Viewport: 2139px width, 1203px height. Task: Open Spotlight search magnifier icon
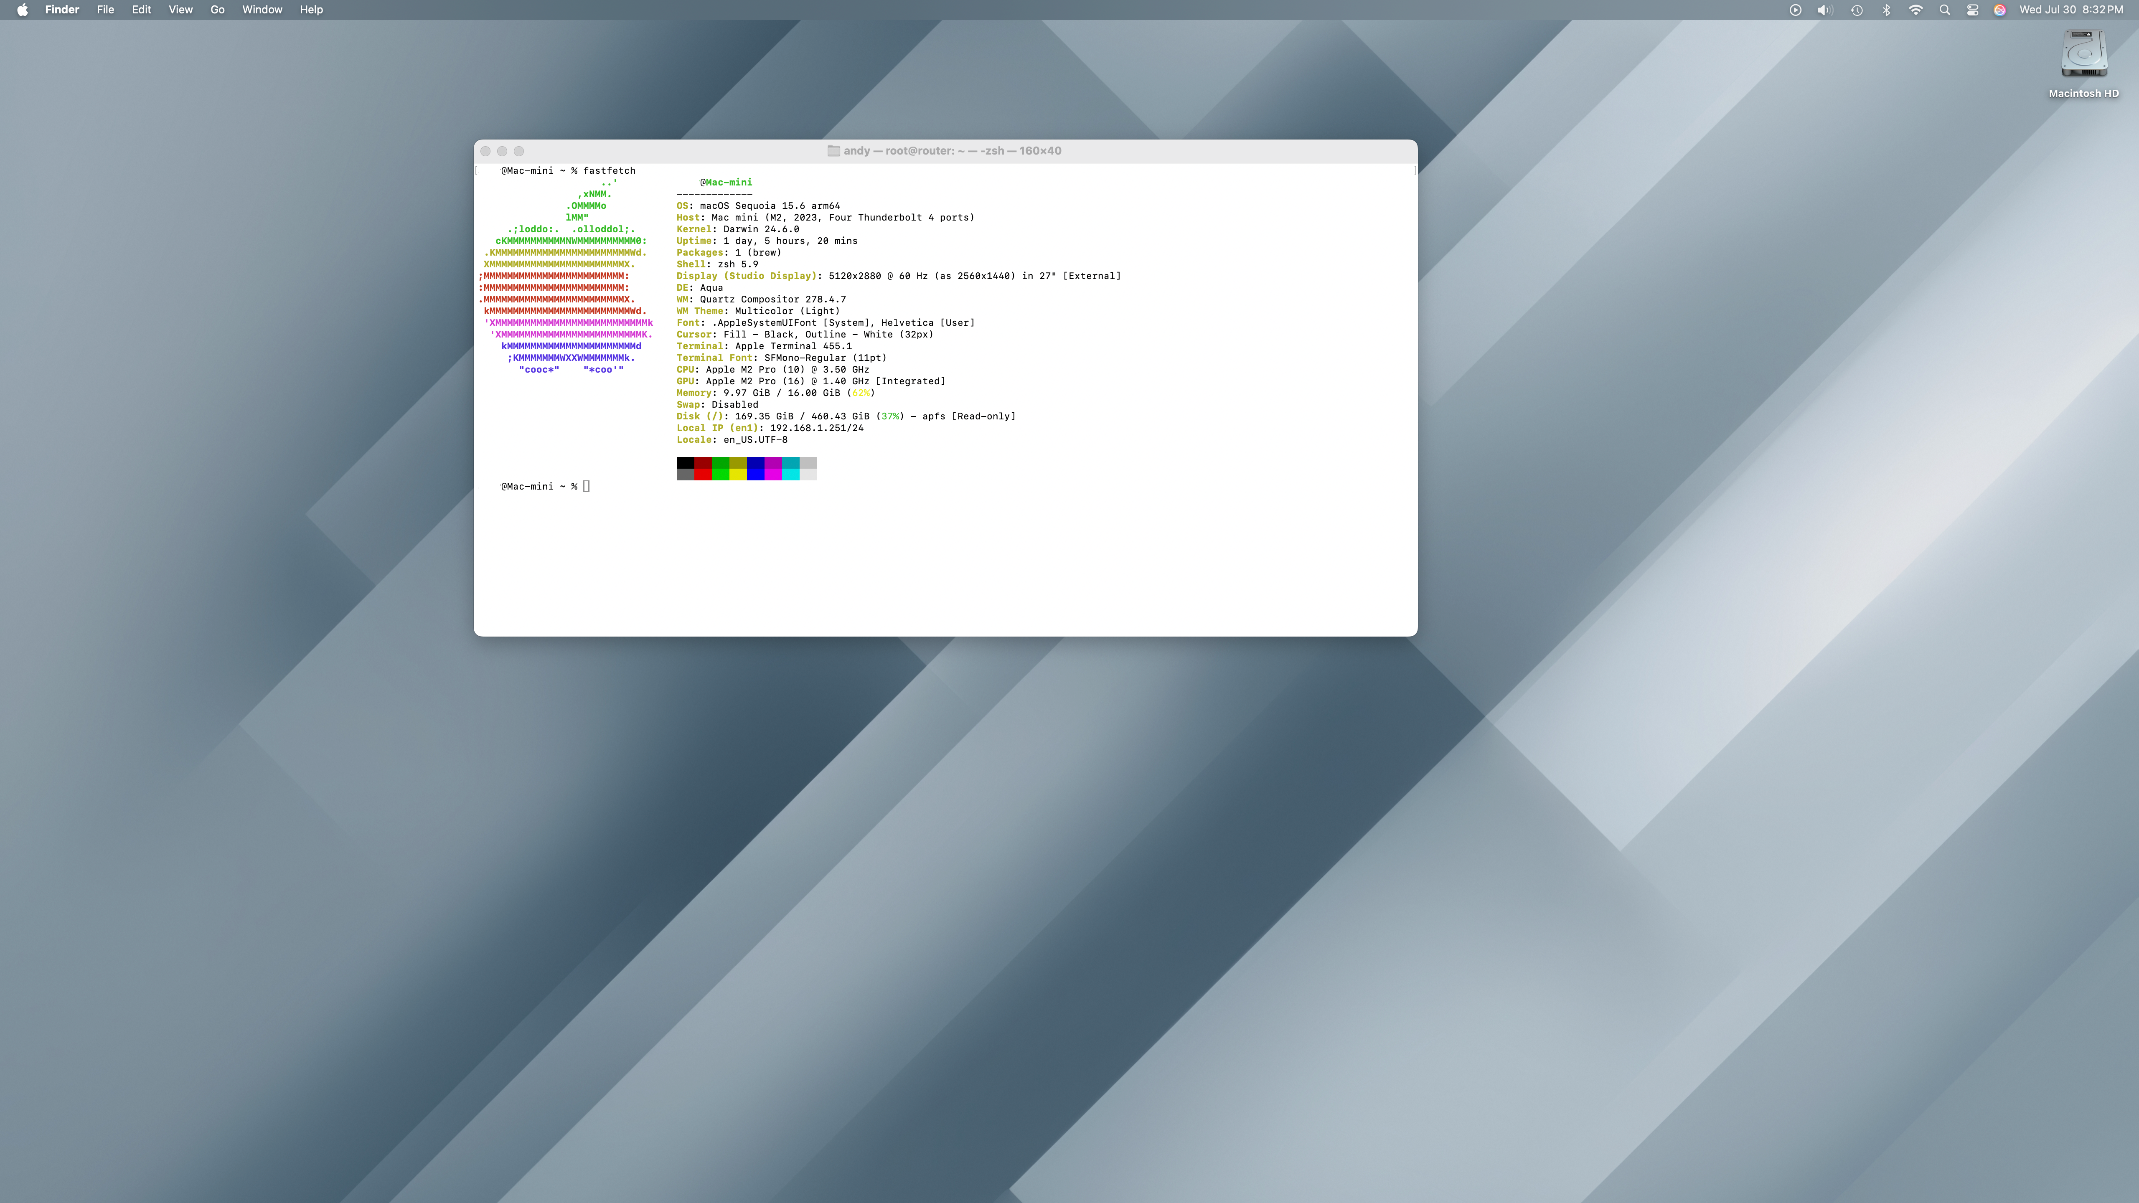pos(1945,10)
